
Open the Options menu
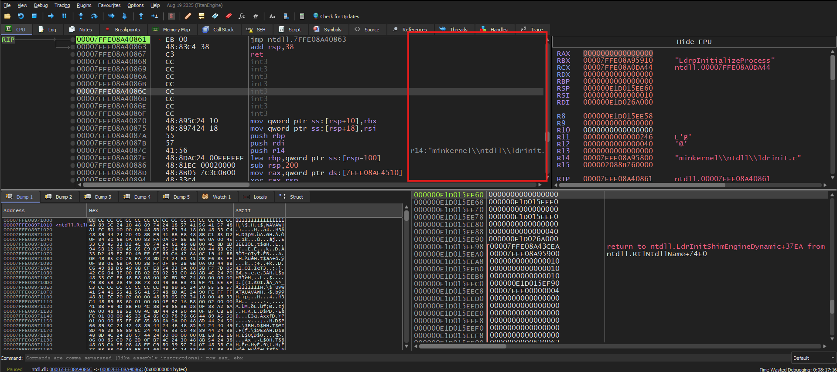tap(135, 5)
